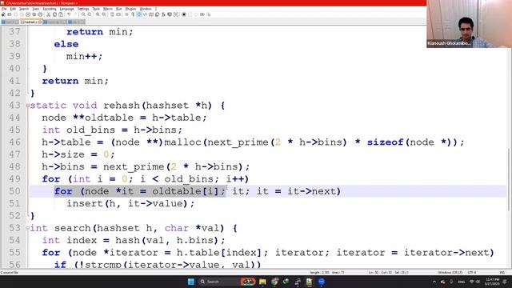Open the Encoding menu

50,9
